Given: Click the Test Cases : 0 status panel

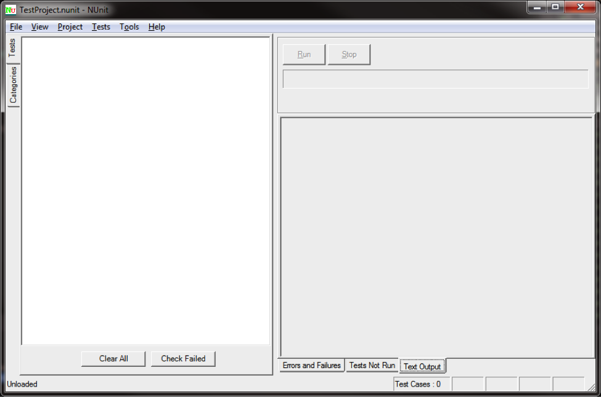Looking at the screenshot, I should point(421,384).
